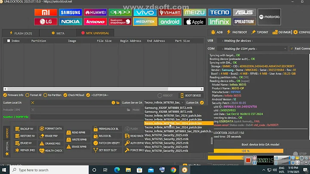The height and width of the screenshot is (174, 310).
Task: Open the FLASH [OLD] tab
Action: pos(21,33)
